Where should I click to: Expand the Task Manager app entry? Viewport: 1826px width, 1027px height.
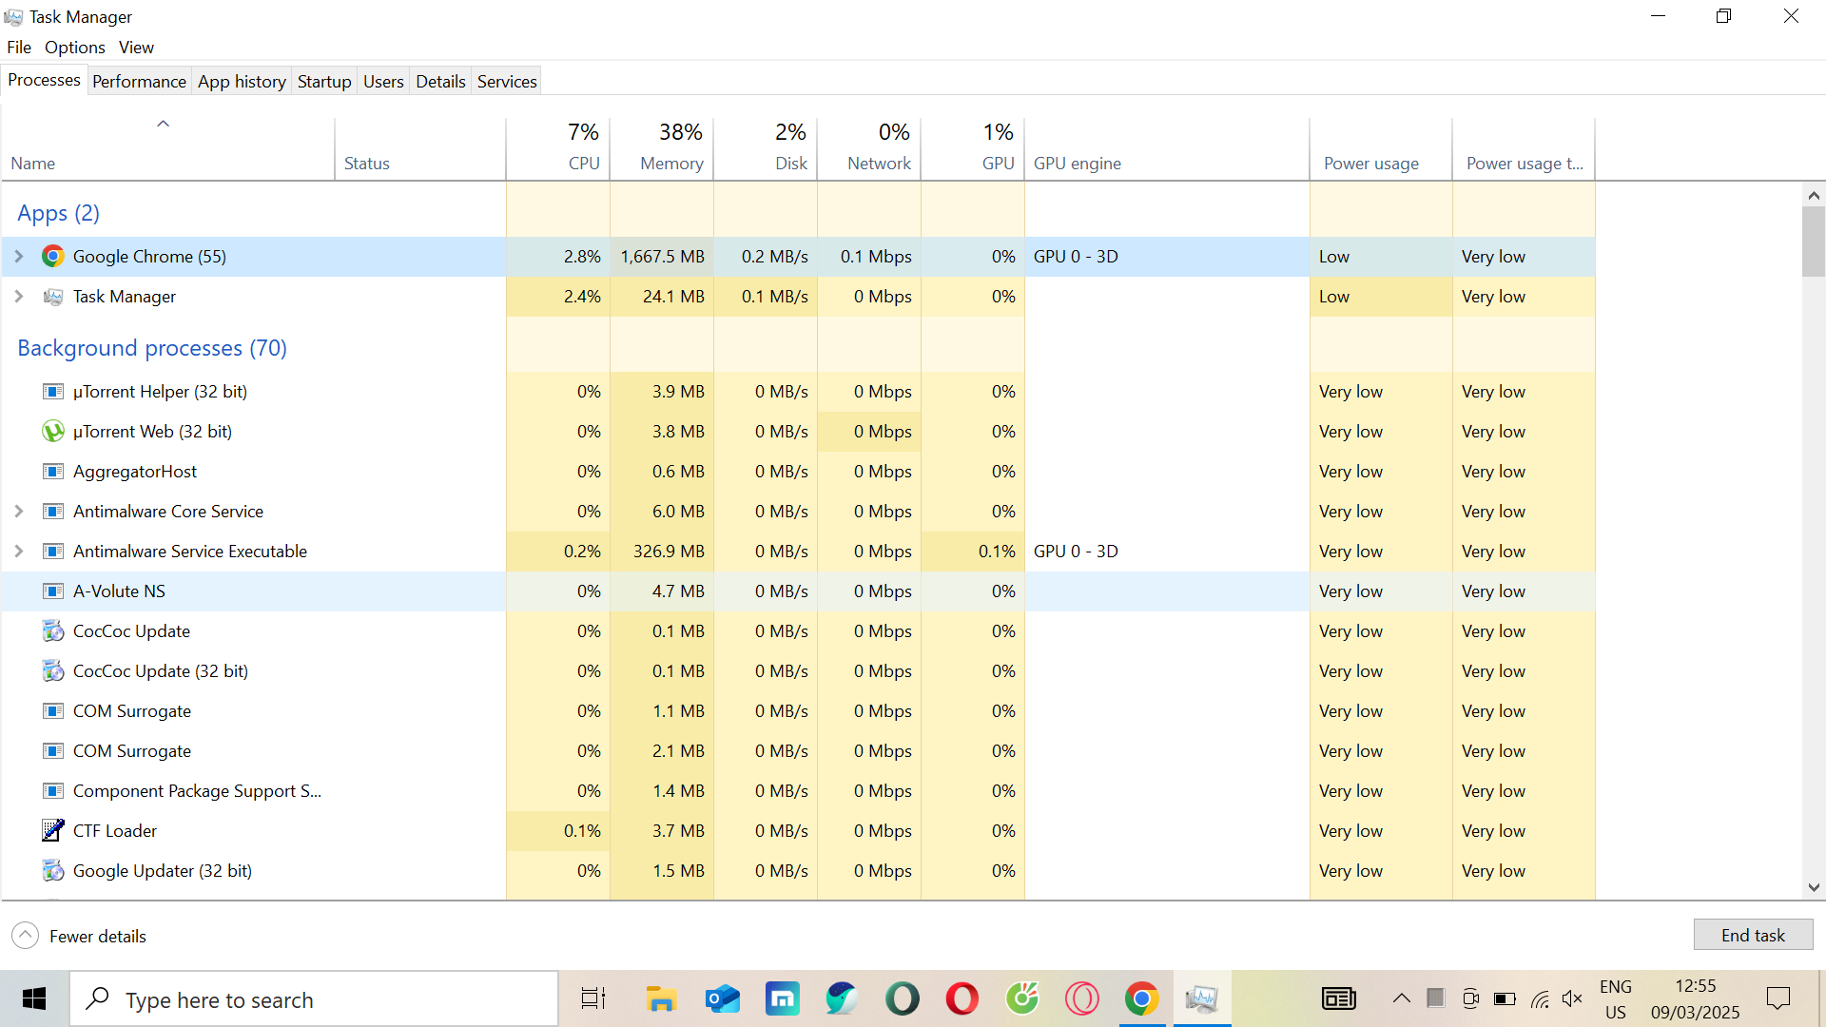19,297
